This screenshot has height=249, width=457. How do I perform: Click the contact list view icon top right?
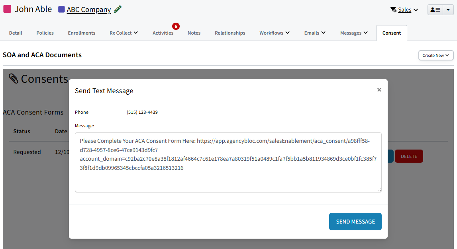tap(435, 10)
